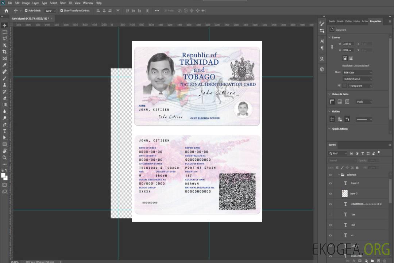Screen dimensions: 394x263
Task: Uncheck the Auto-Select checkbox
Action: (x=26, y=11)
